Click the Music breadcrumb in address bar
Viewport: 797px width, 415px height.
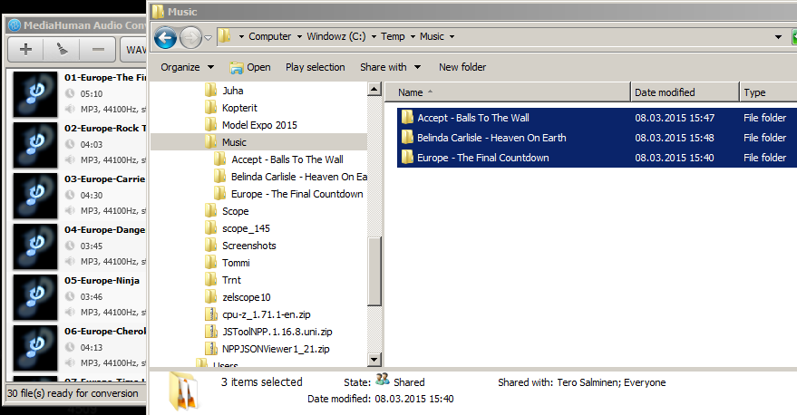click(x=432, y=36)
